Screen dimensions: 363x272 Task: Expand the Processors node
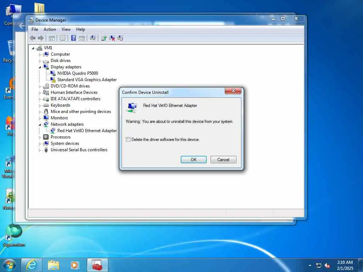click(40, 138)
